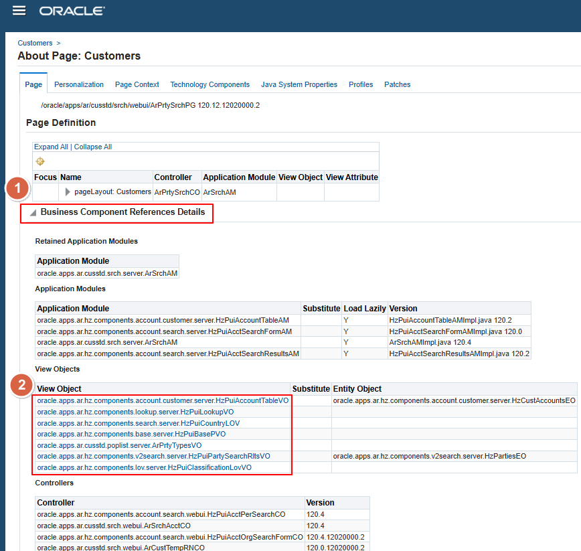
Task: Open the hamburger navigation menu
Action: [x=19, y=11]
